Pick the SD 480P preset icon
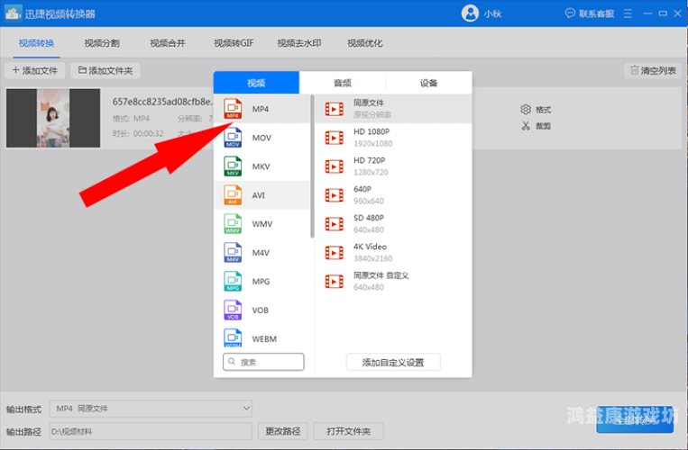The height and width of the screenshot is (450, 688). (335, 224)
